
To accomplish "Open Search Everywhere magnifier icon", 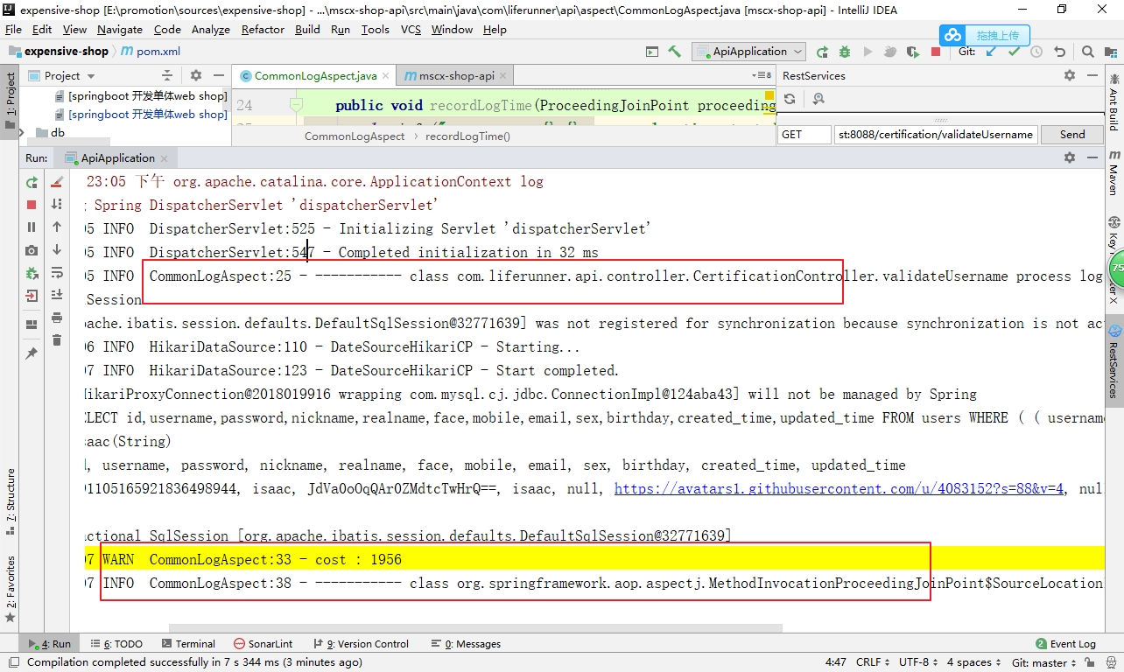I will [1088, 52].
